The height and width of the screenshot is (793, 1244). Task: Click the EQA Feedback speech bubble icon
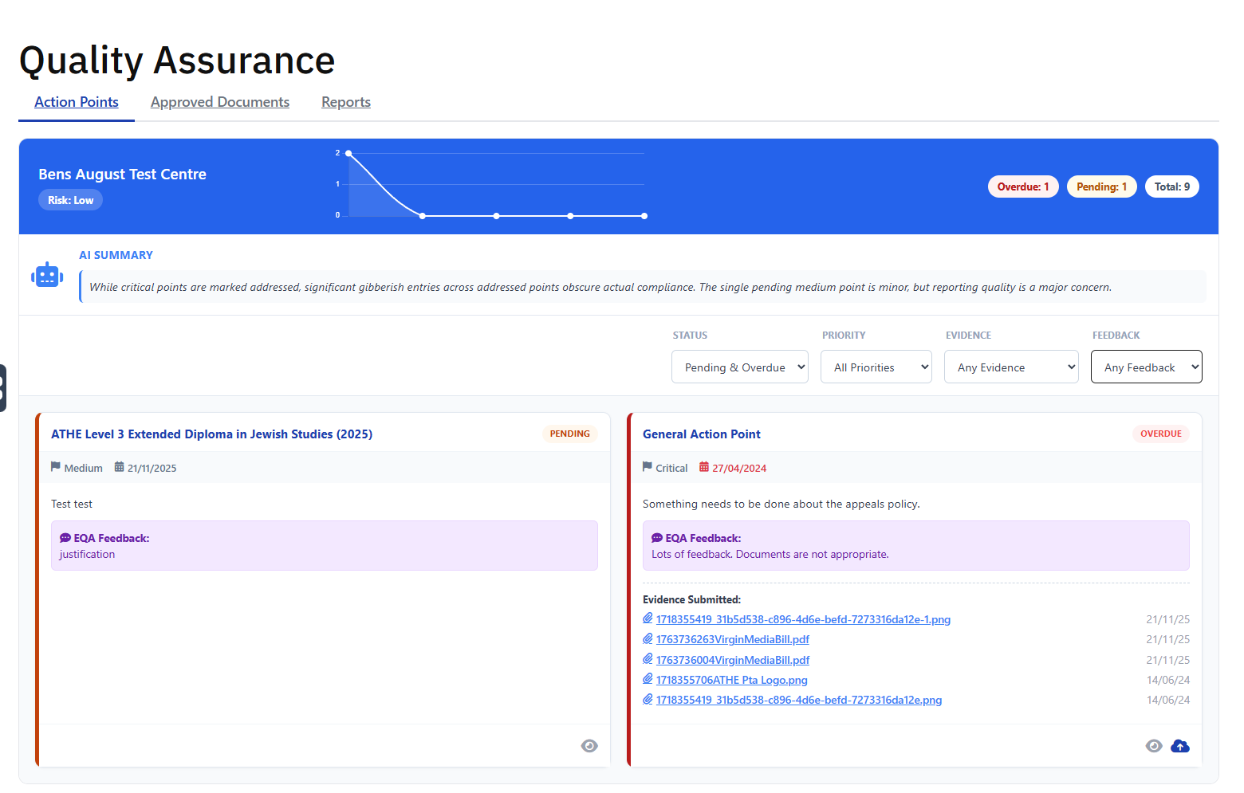(x=65, y=537)
